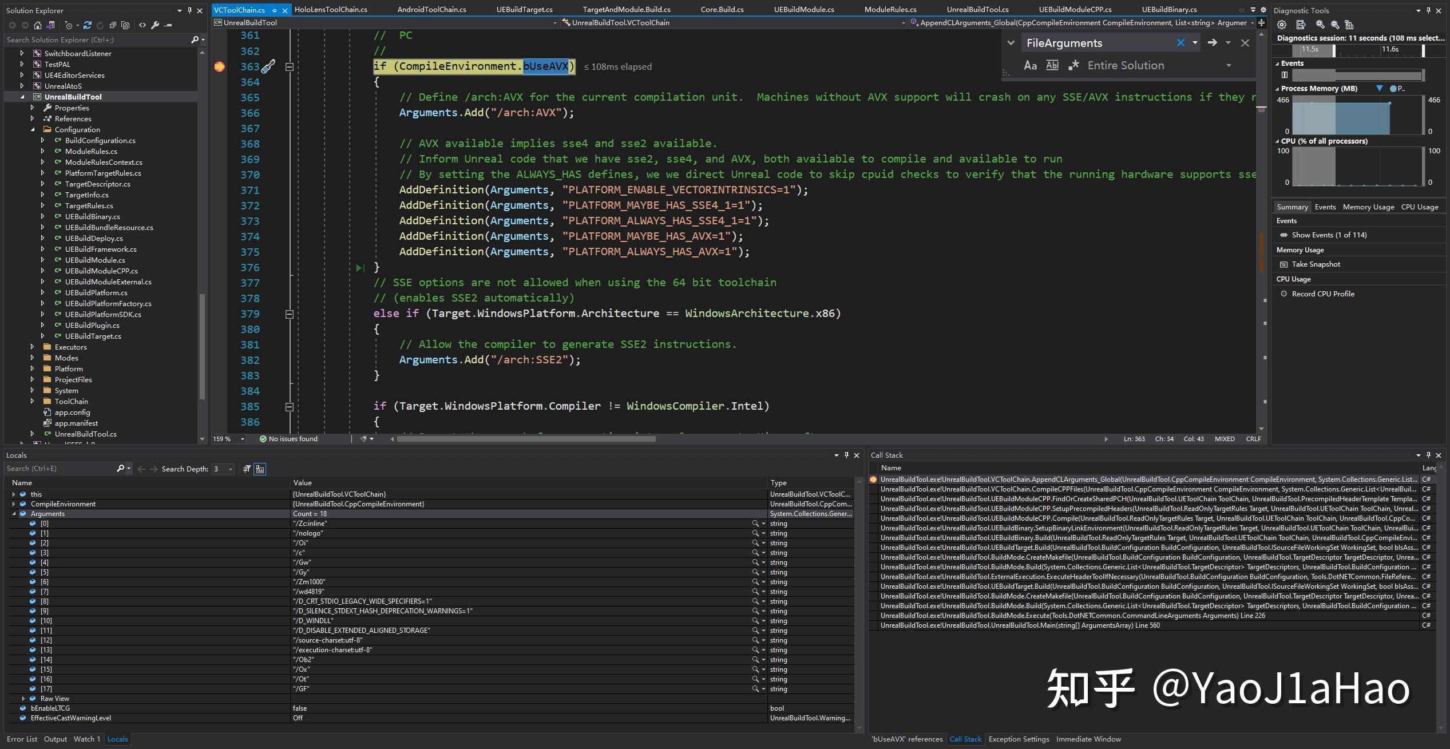The width and height of the screenshot is (1450, 749).
Task: Expand the Executors folder
Action: click(x=33, y=347)
